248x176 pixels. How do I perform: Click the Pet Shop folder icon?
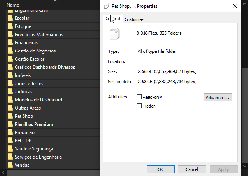click(10, 116)
